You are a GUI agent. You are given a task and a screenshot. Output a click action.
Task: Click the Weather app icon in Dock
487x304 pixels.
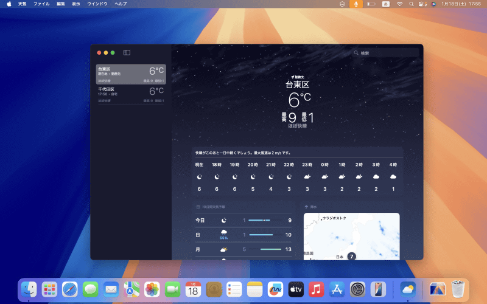(407, 290)
